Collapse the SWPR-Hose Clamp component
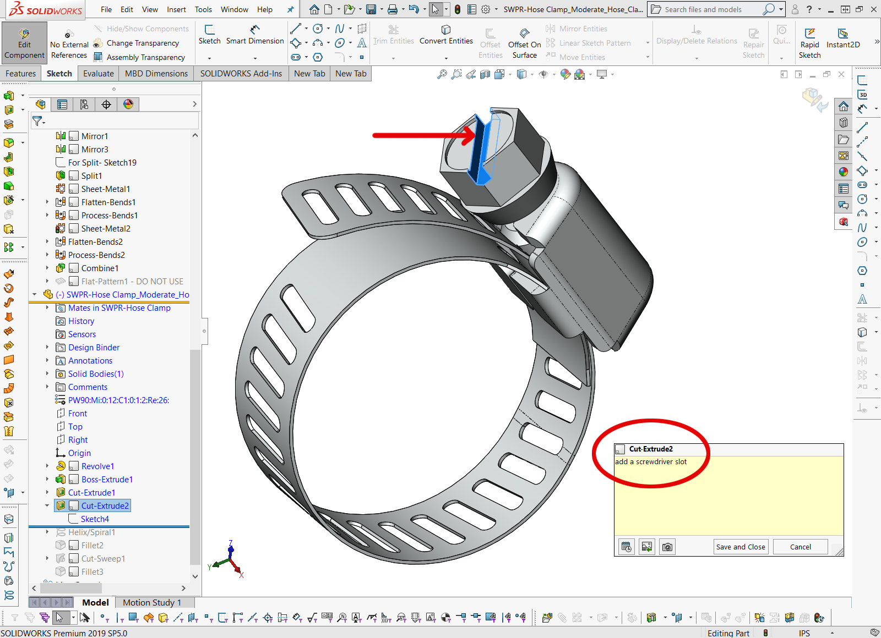Screen dimensions: 881x638 [35, 294]
